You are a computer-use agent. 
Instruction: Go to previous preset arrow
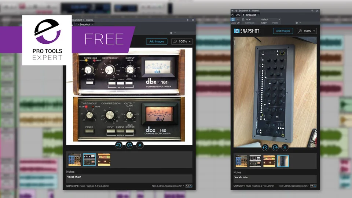pos(247,19)
